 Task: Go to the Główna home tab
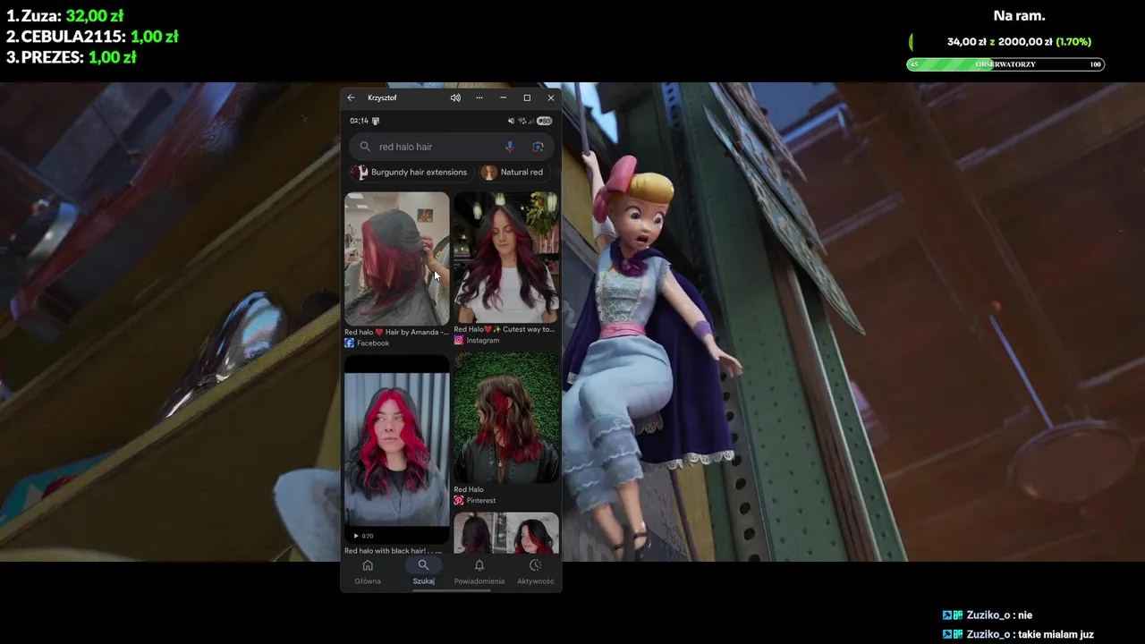click(368, 572)
